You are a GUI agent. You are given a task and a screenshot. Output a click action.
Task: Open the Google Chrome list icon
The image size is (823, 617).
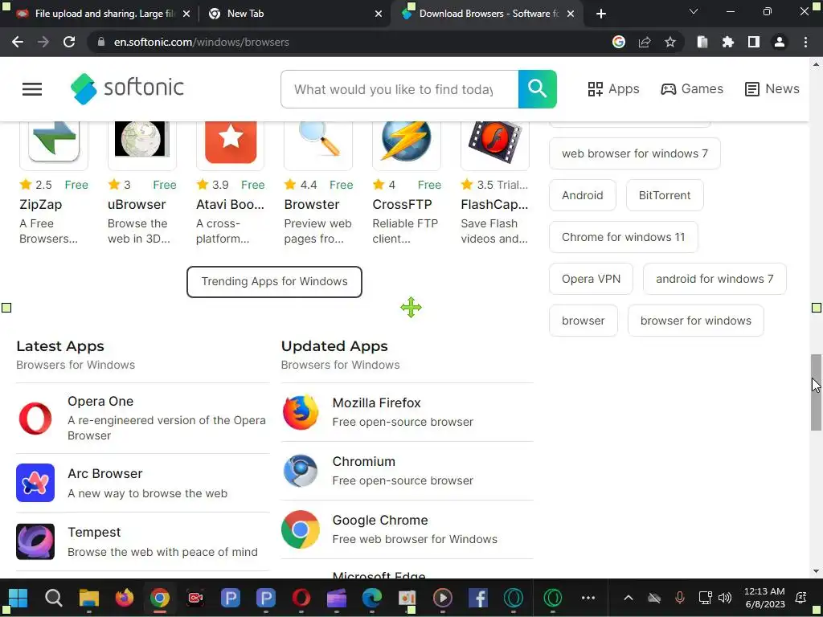[x=301, y=529]
